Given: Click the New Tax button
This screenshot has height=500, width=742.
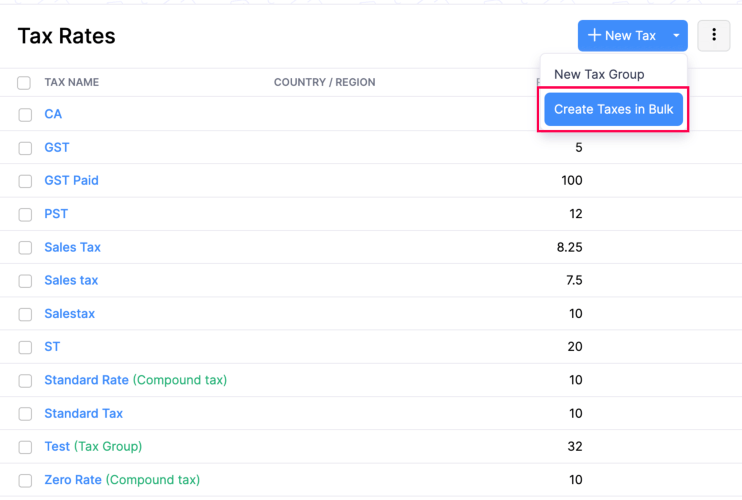Looking at the screenshot, I should click(622, 35).
